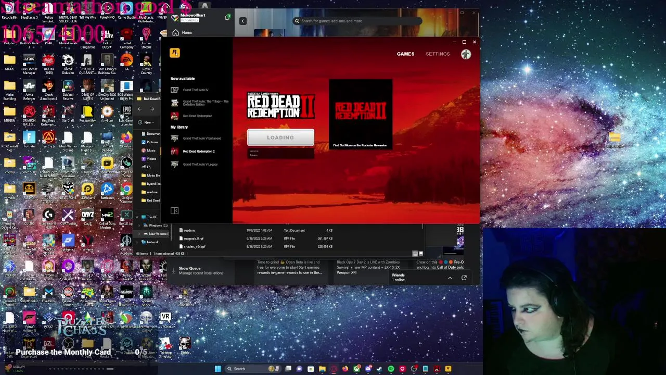Open Microsoft Store from the taskbar
This screenshot has width=666, height=375.
point(311,369)
